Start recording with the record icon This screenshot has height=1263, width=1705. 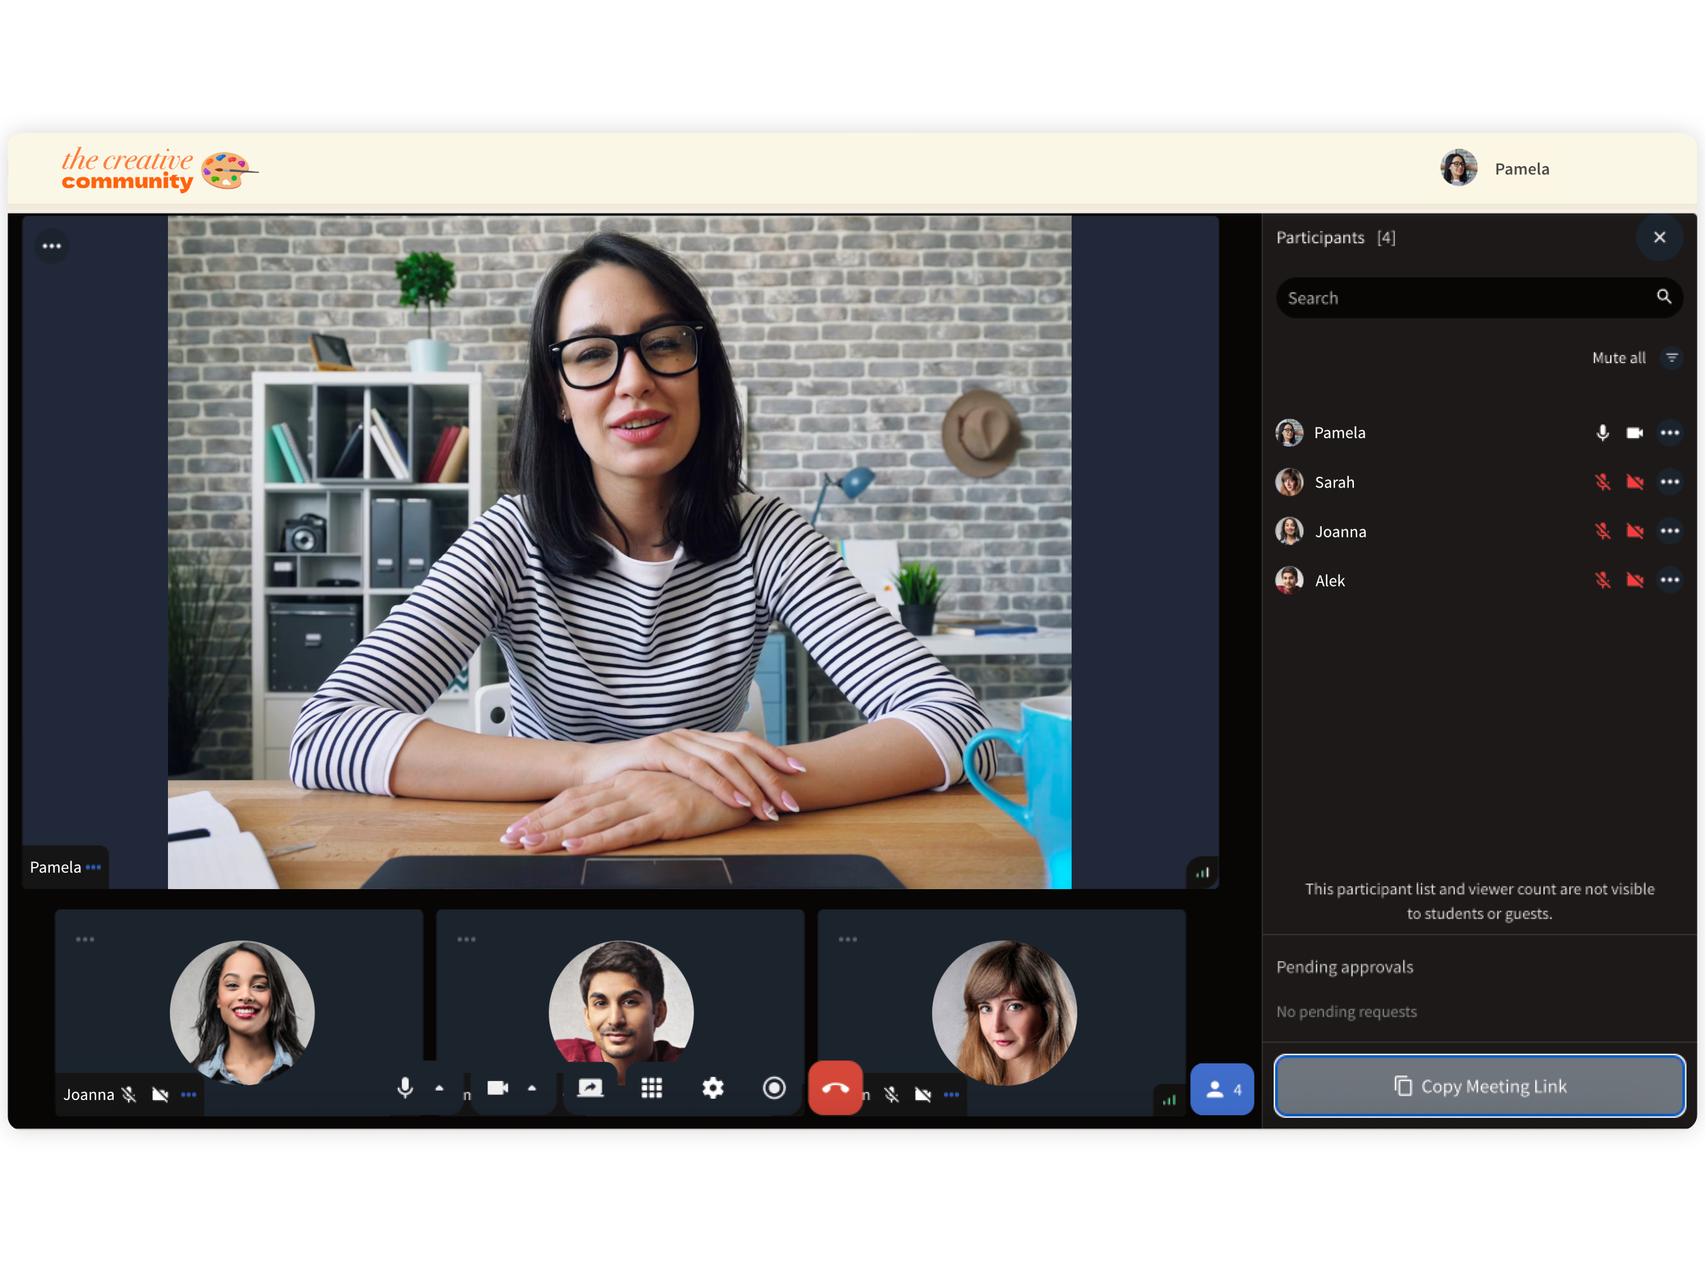(x=774, y=1087)
